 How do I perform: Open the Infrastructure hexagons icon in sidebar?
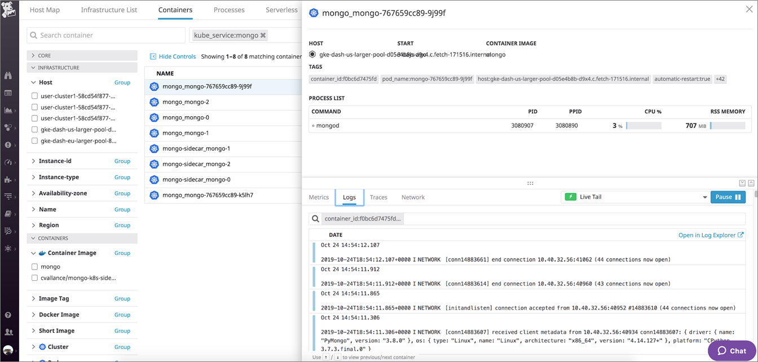tap(8, 127)
